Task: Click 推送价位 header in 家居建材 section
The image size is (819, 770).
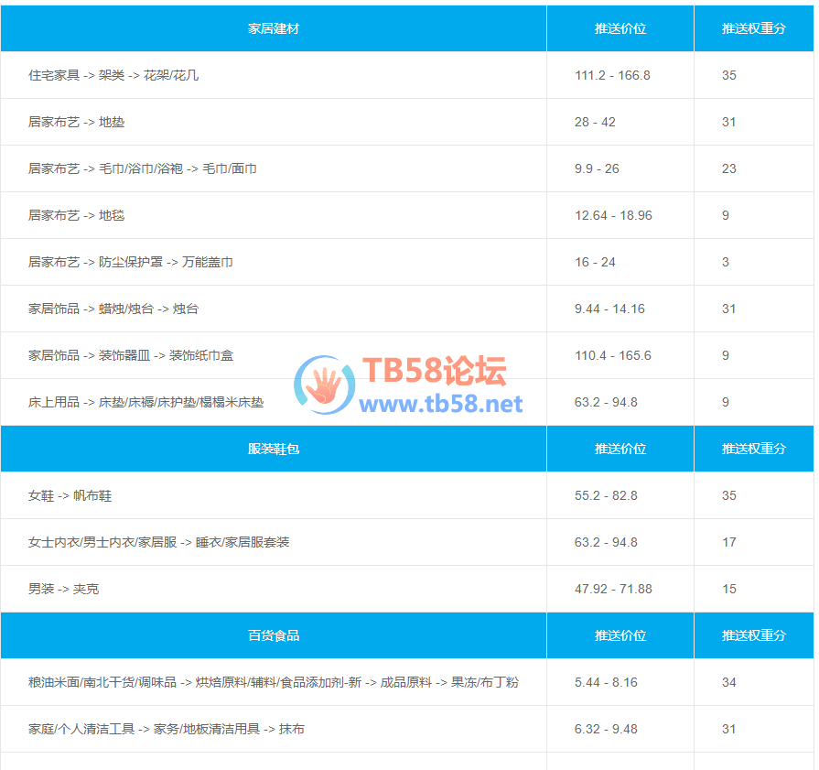Action: (x=620, y=28)
